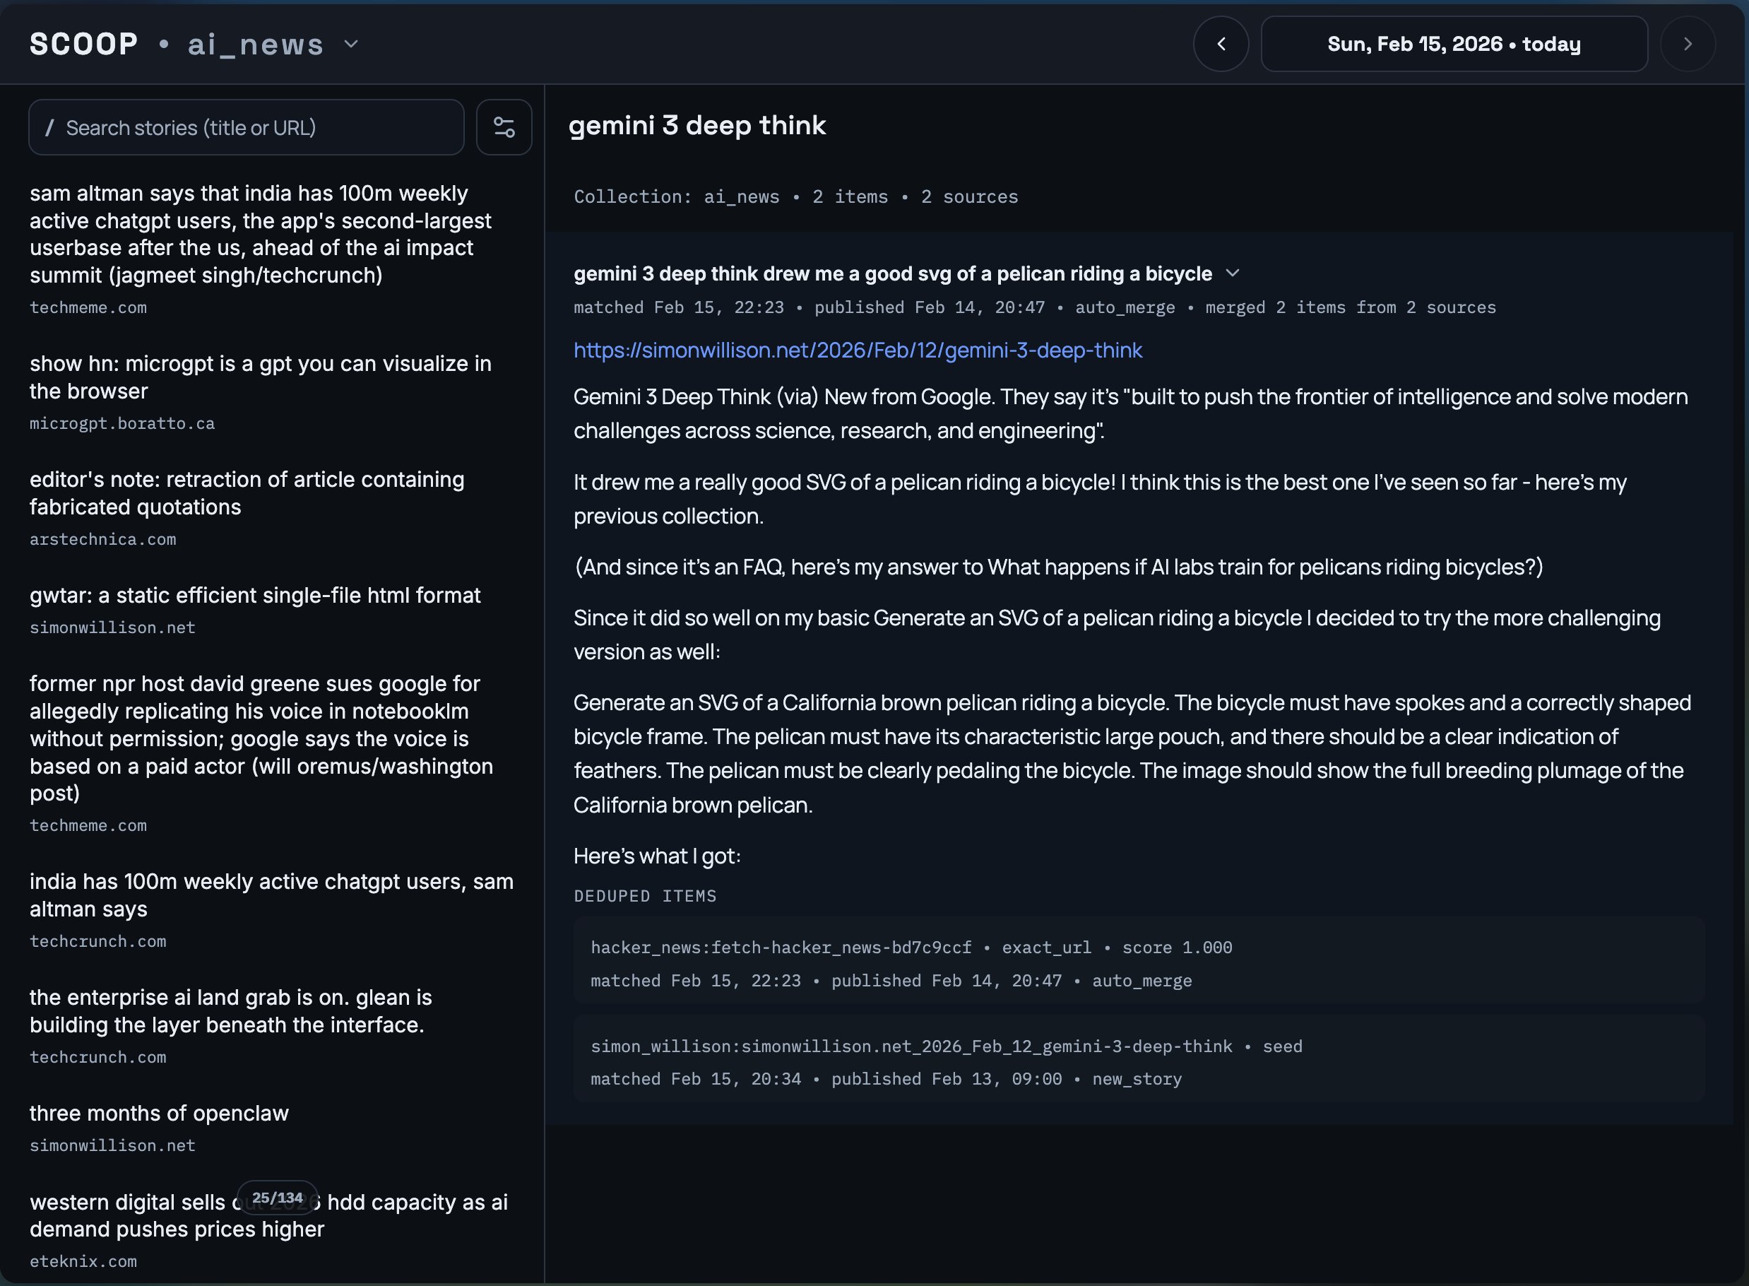Select three months of openclaw story
This screenshot has height=1286, width=1749.
coord(159,1113)
